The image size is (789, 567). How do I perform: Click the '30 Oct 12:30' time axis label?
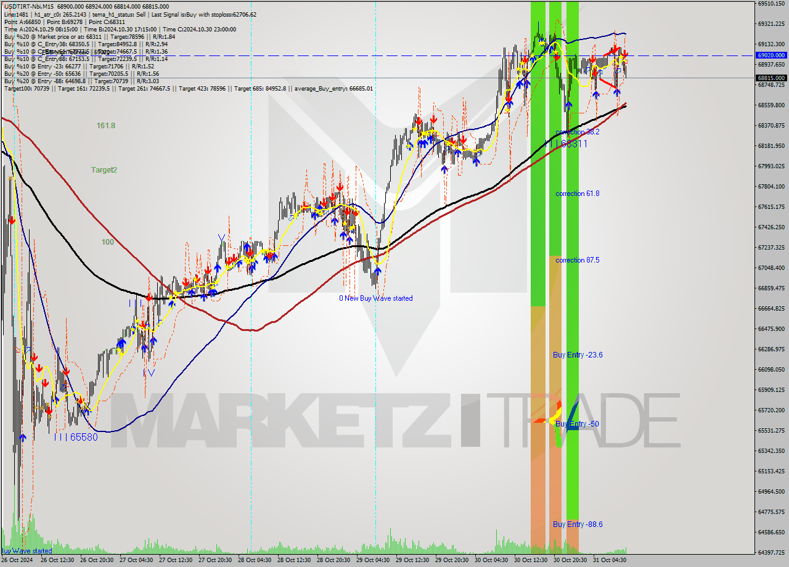pos(531,560)
